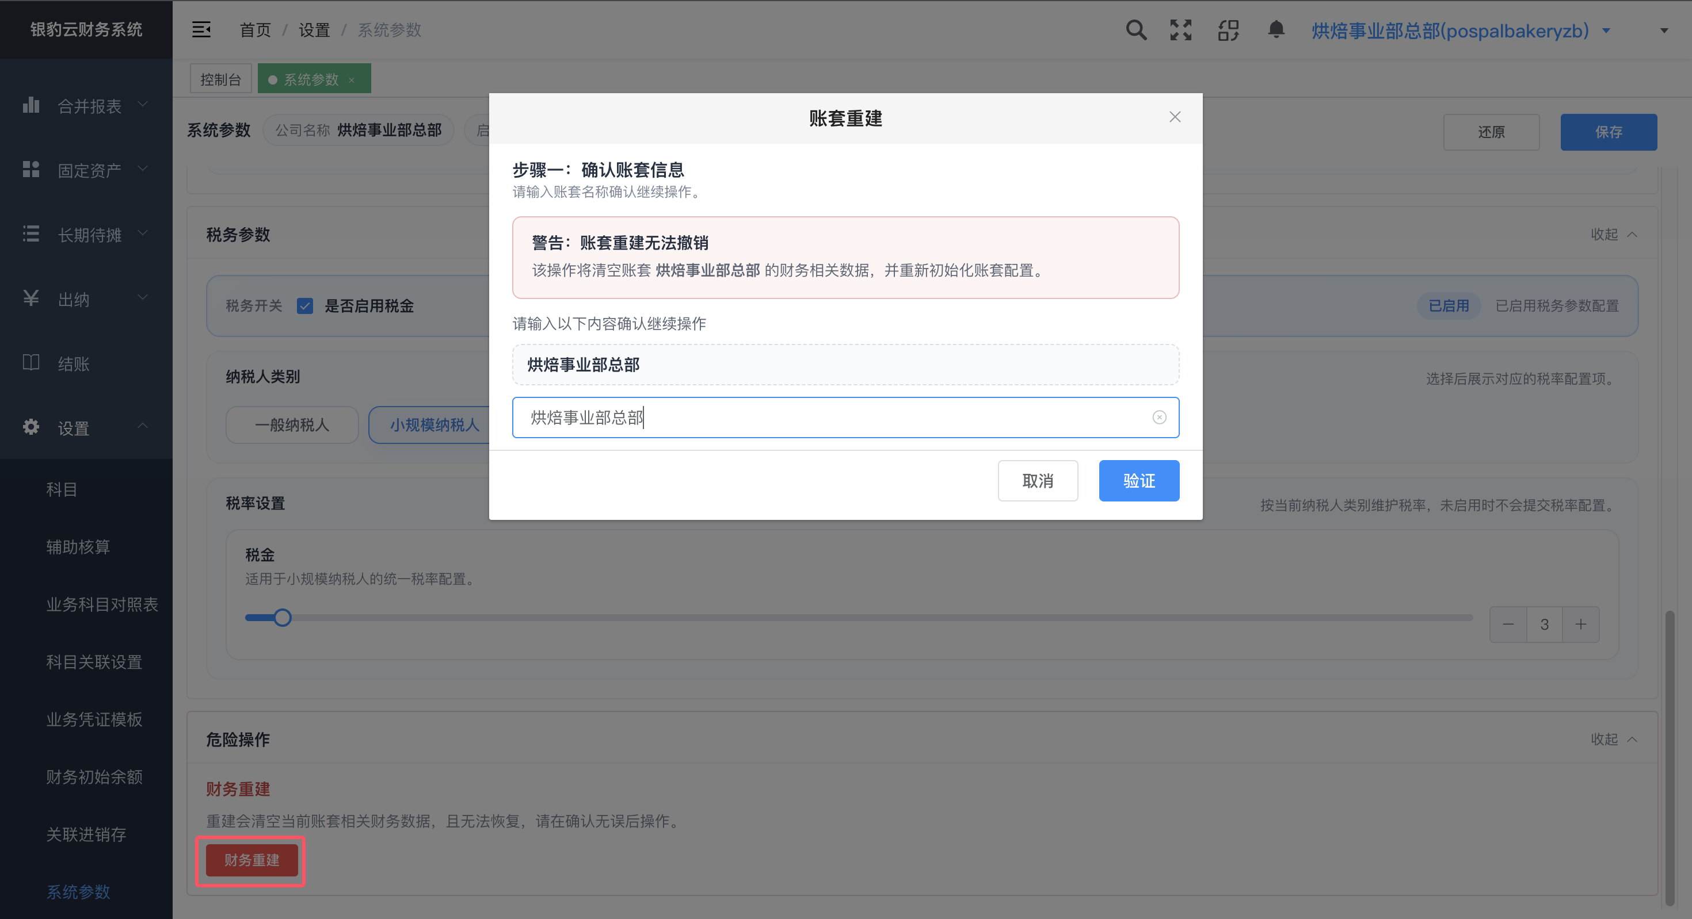
Task: Click the 保存 button
Action: coord(1609,132)
